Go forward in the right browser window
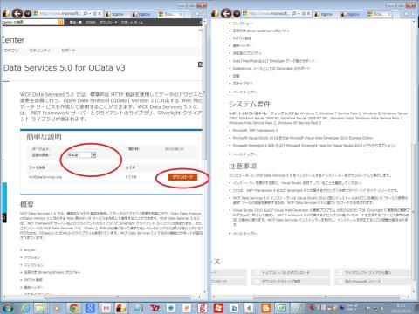The height and width of the screenshot is (314, 419). pyautogui.click(x=237, y=14)
